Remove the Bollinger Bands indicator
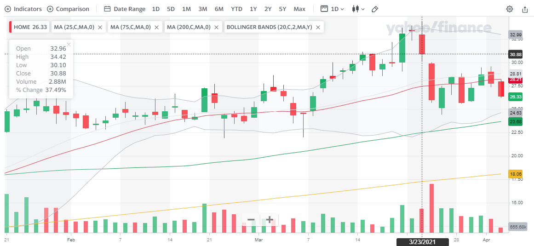 318,27
